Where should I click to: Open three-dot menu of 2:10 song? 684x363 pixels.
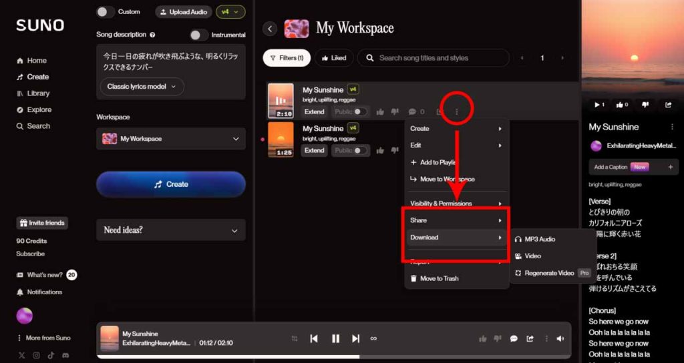click(x=457, y=112)
